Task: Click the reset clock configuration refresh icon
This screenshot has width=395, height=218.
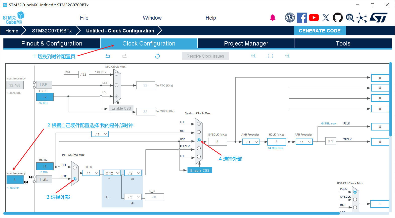Action: point(157,56)
